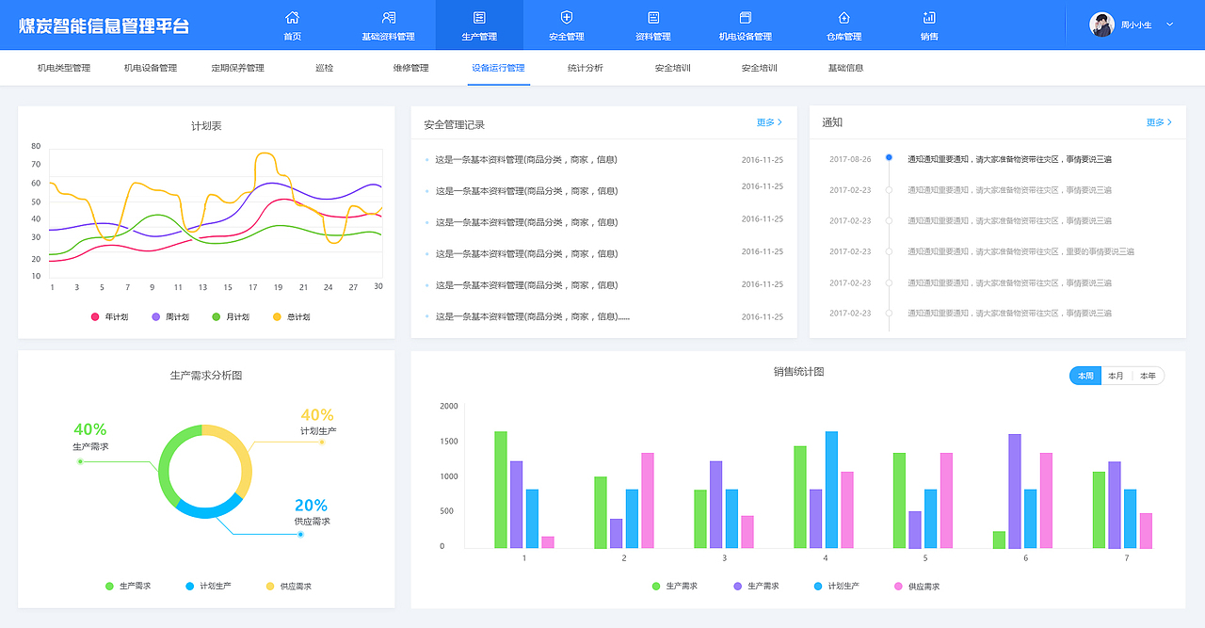Open 销售 chart icon in top bar

point(929,17)
